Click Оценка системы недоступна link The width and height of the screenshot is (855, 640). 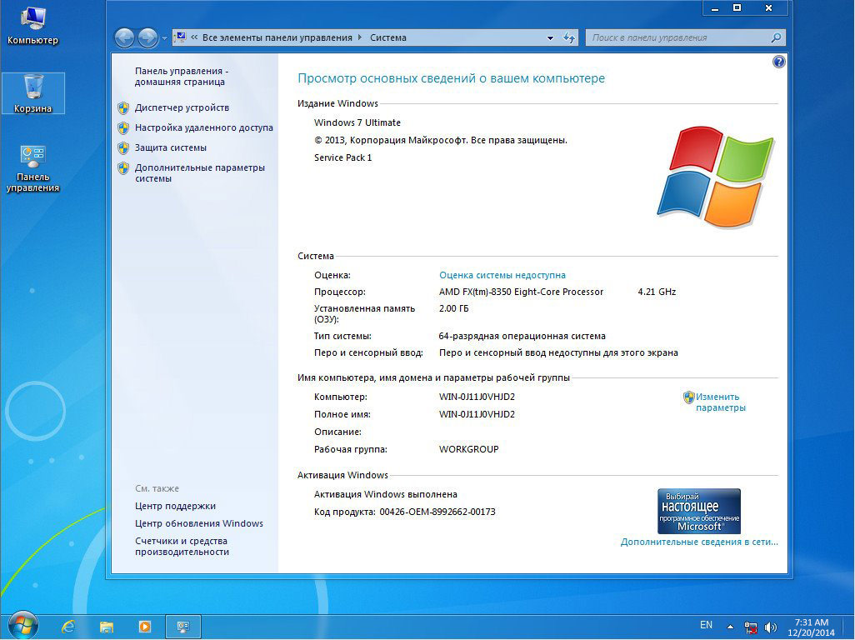coord(502,275)
